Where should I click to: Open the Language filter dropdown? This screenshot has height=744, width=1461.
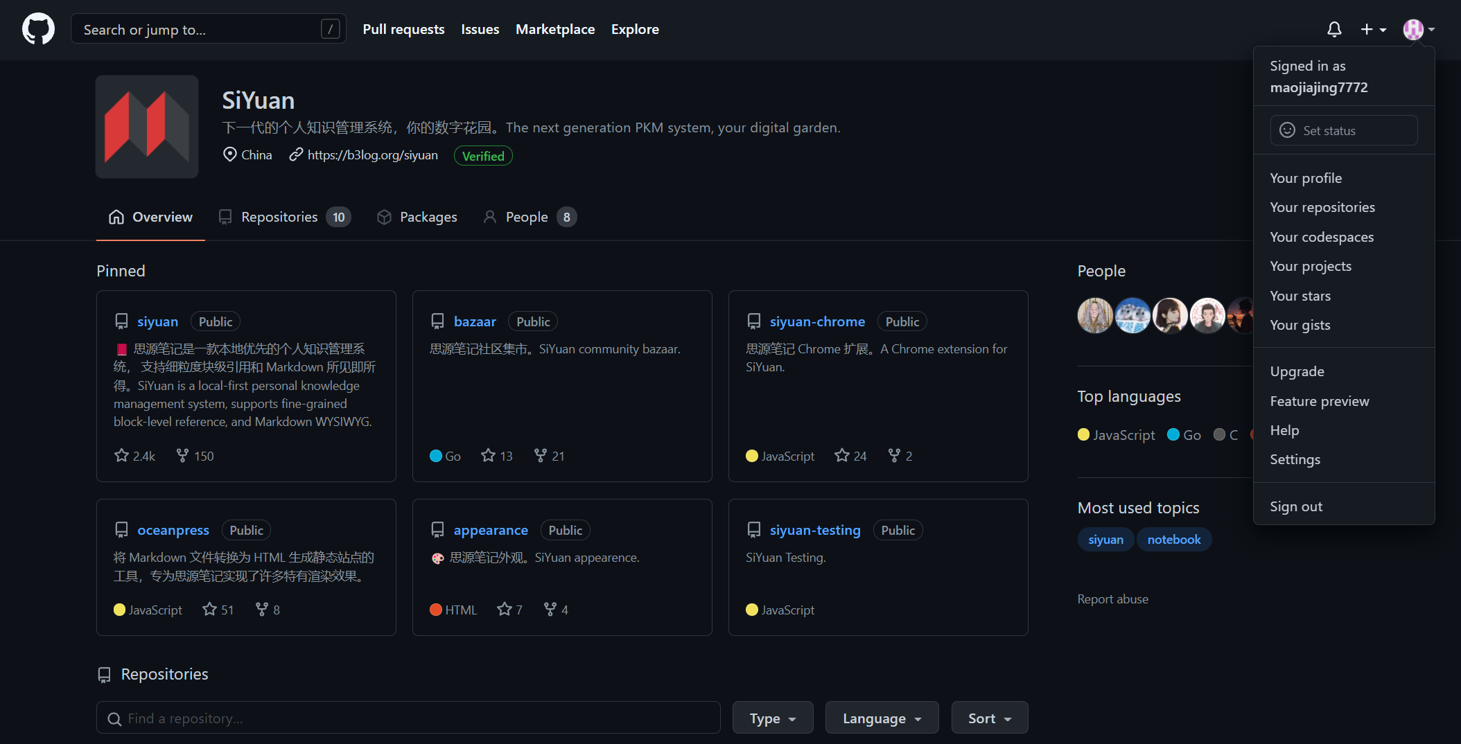pos(881,718)
